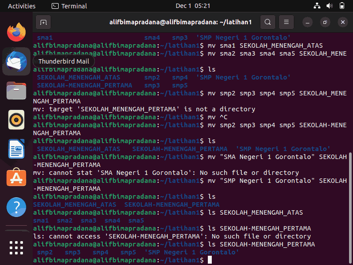
Task: Open a new terminal tab
Action: point(43,22)
